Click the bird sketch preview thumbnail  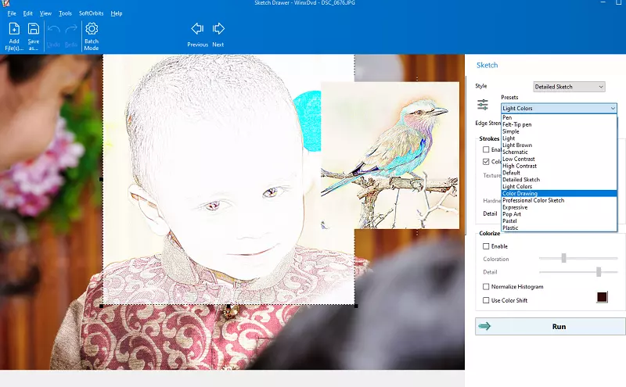pos(390,155)
